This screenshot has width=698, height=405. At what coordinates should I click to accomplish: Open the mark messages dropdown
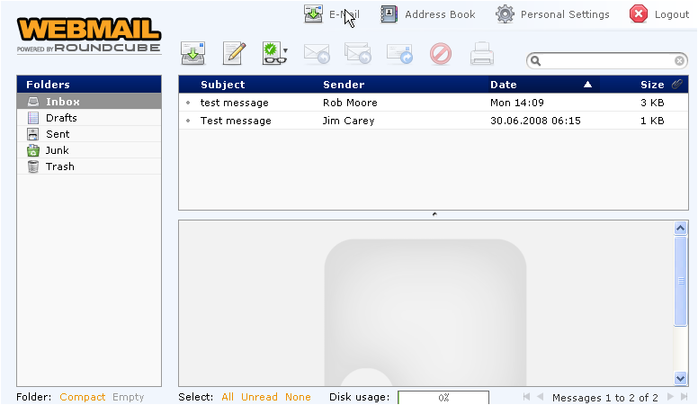click(275, 54)
